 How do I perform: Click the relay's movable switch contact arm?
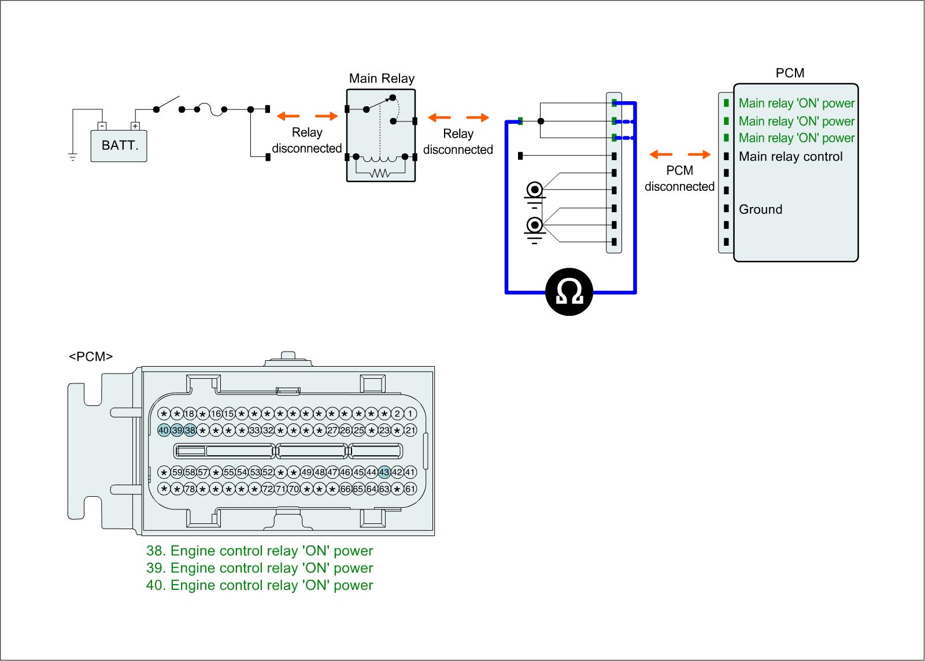pyautogui.click(x=379, y=103)
